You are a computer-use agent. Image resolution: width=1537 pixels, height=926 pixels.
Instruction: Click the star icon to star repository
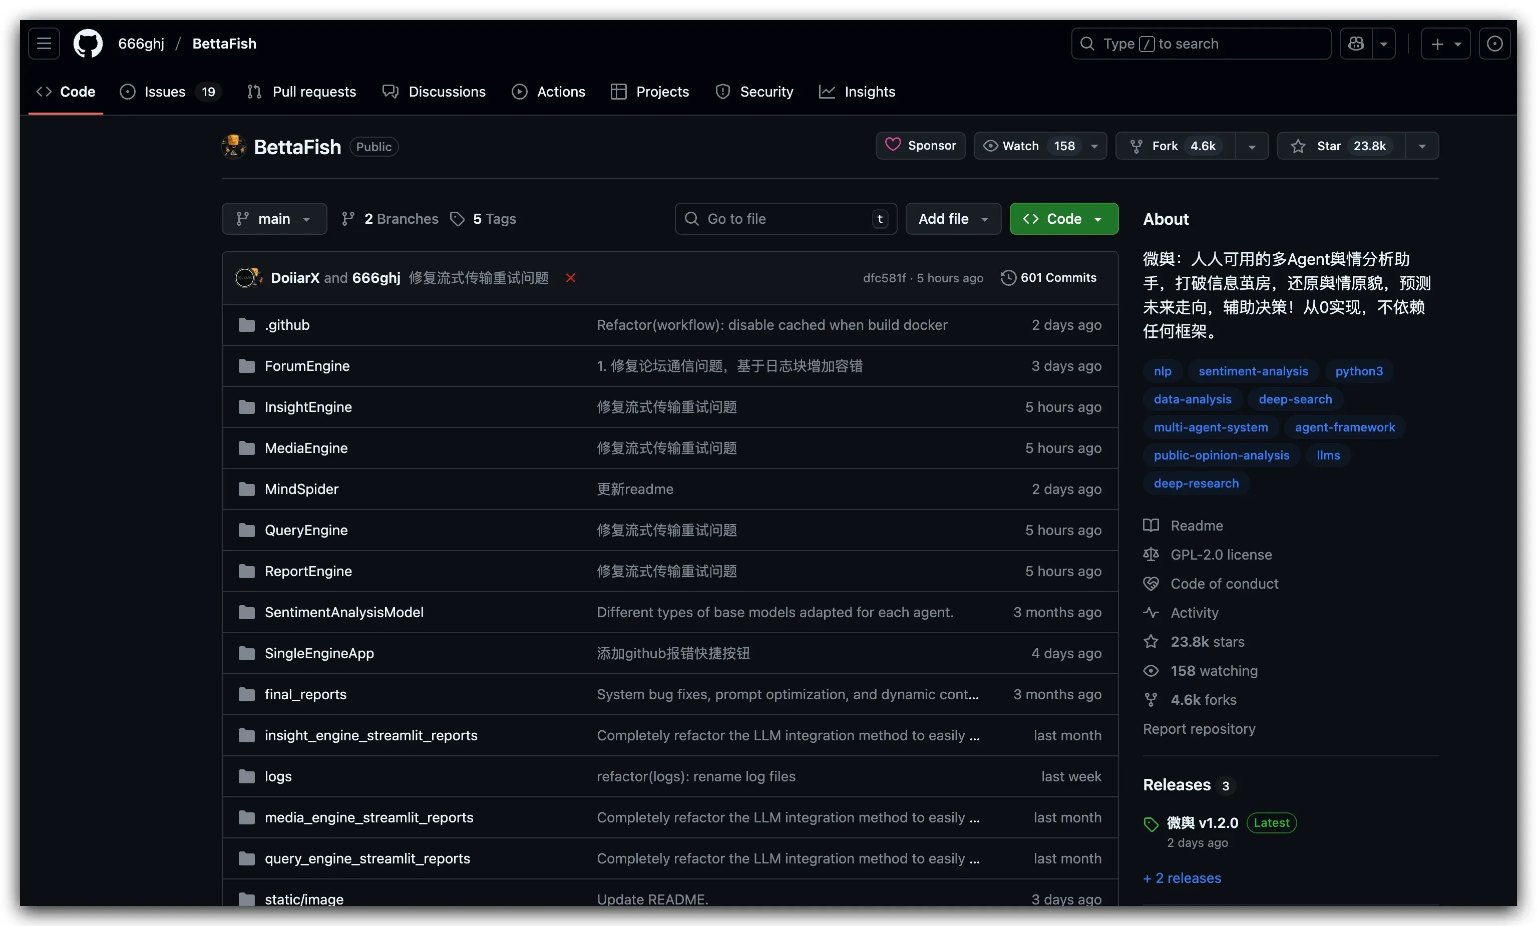coord(1298,146)
